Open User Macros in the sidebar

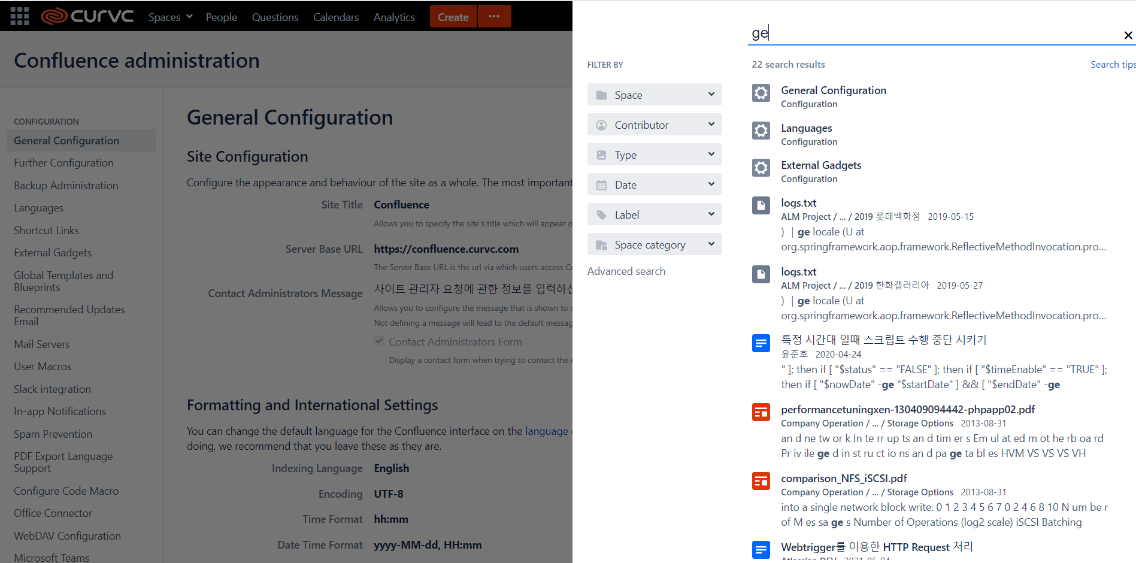coord(43,367)
